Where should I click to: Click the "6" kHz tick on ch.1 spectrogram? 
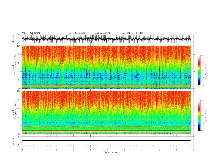coord(19,63)
